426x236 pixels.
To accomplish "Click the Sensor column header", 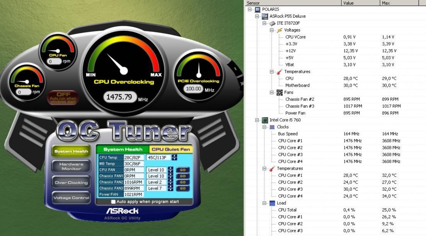I will (x=293, y=3).
